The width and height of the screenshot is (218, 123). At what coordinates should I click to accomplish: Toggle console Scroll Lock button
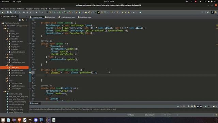point(192,106)
